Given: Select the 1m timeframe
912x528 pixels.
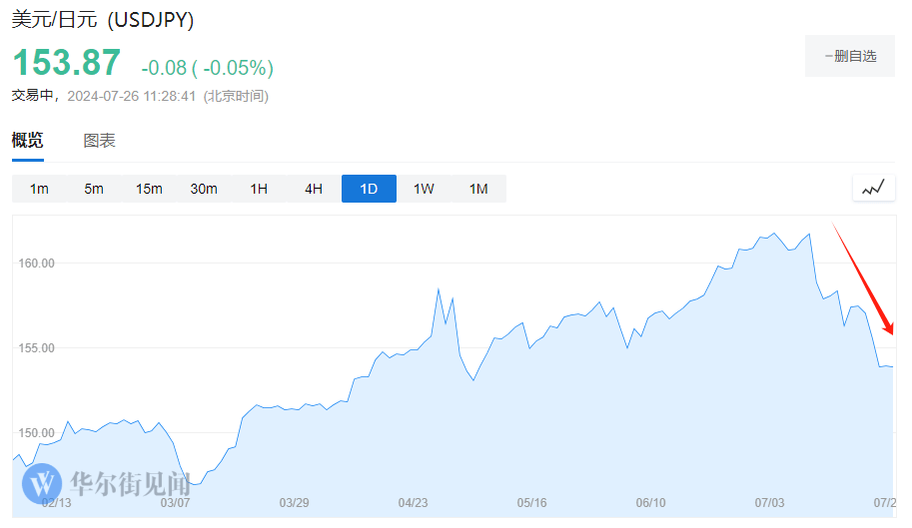Looking at the screenshot, I should pyautogui.click(x=39, y=189).
